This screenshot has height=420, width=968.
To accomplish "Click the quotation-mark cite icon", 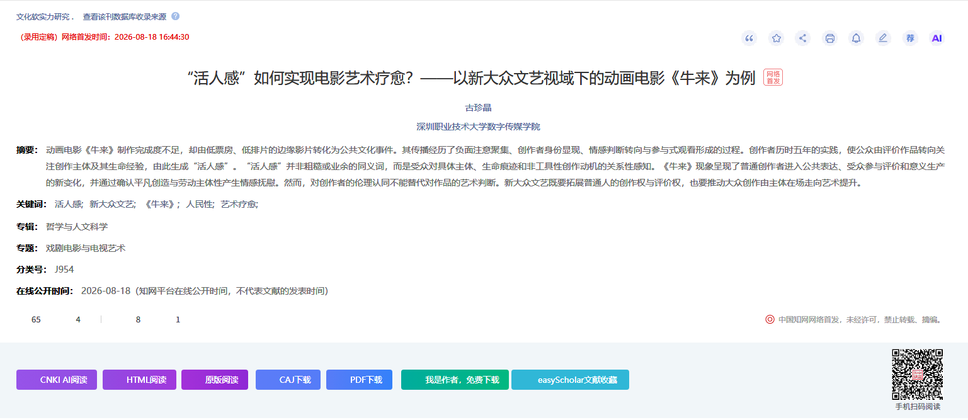I will (749, 38).
